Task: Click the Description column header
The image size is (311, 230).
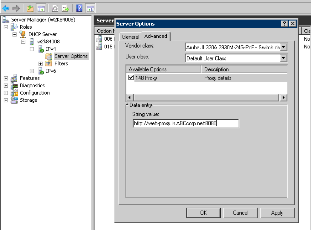Action: tap(244, 69)
